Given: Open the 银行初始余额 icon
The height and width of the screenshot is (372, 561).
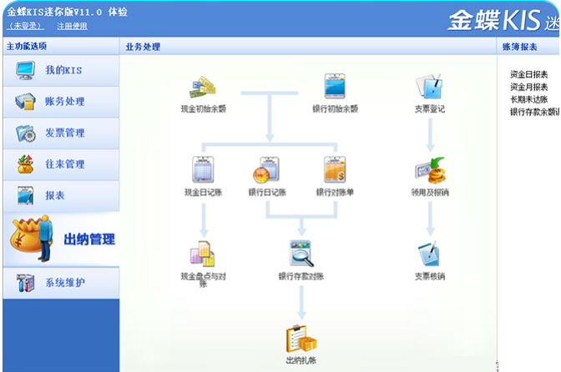Looking at the screenshot, I should coord(335,86).
